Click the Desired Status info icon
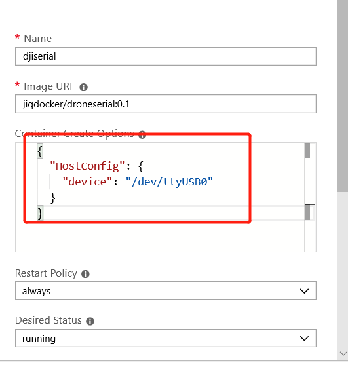 pos(90,321)
